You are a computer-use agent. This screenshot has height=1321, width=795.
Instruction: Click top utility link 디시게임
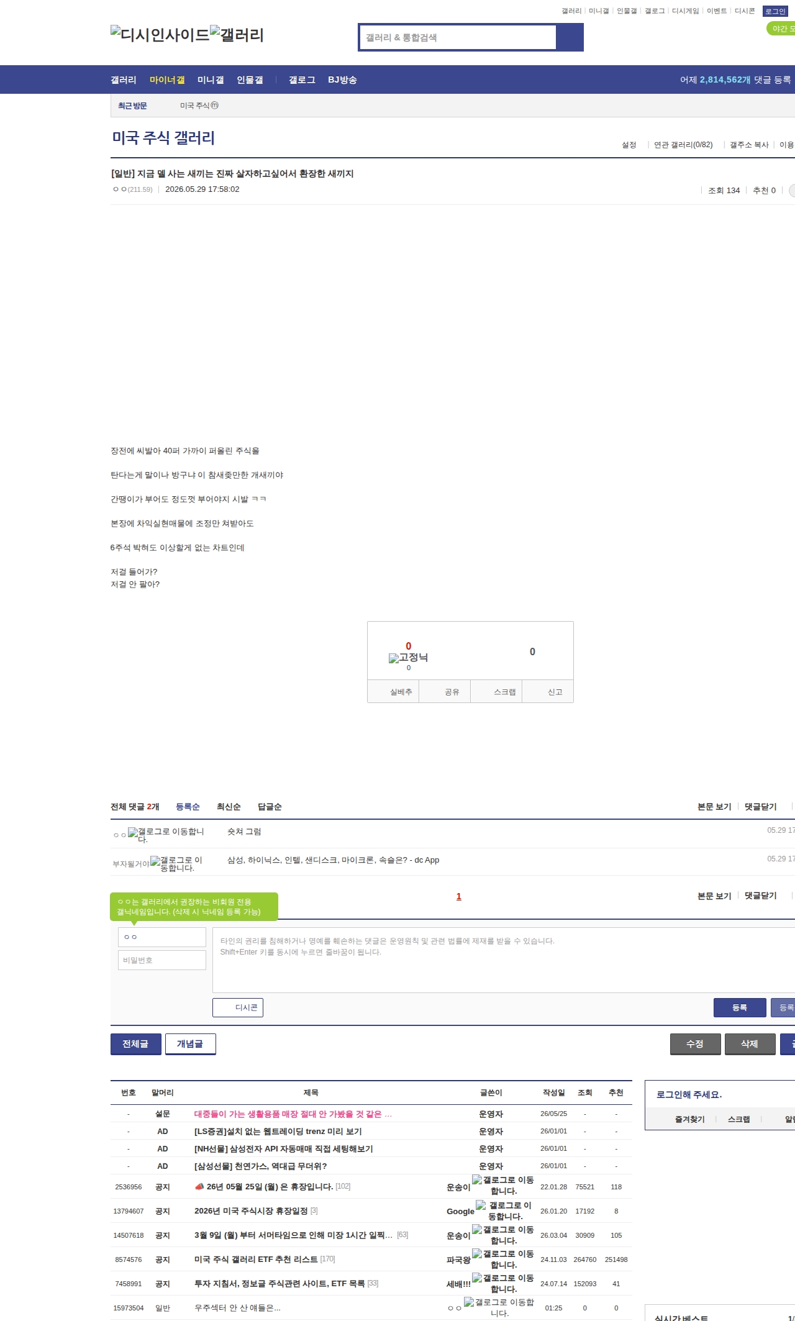[686, 11]
